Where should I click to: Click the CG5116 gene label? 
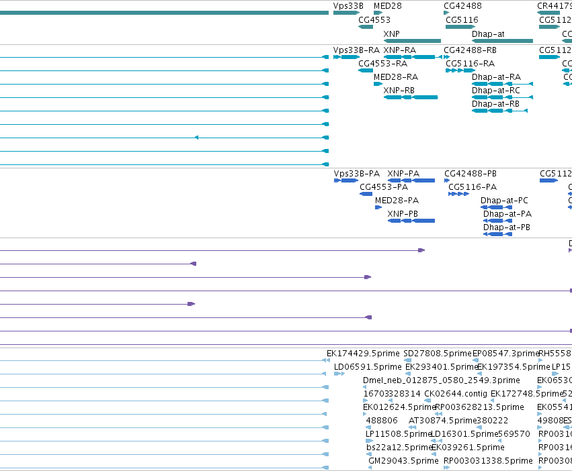point(462,19)
